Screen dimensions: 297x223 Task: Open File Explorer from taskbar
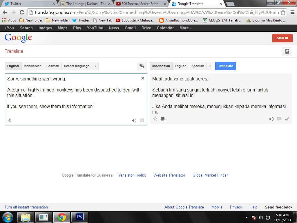click(26, 217)
